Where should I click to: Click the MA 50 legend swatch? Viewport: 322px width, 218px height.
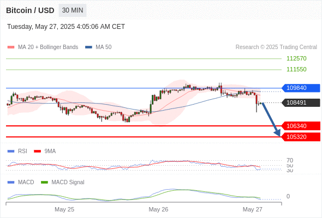coord(88,47)
